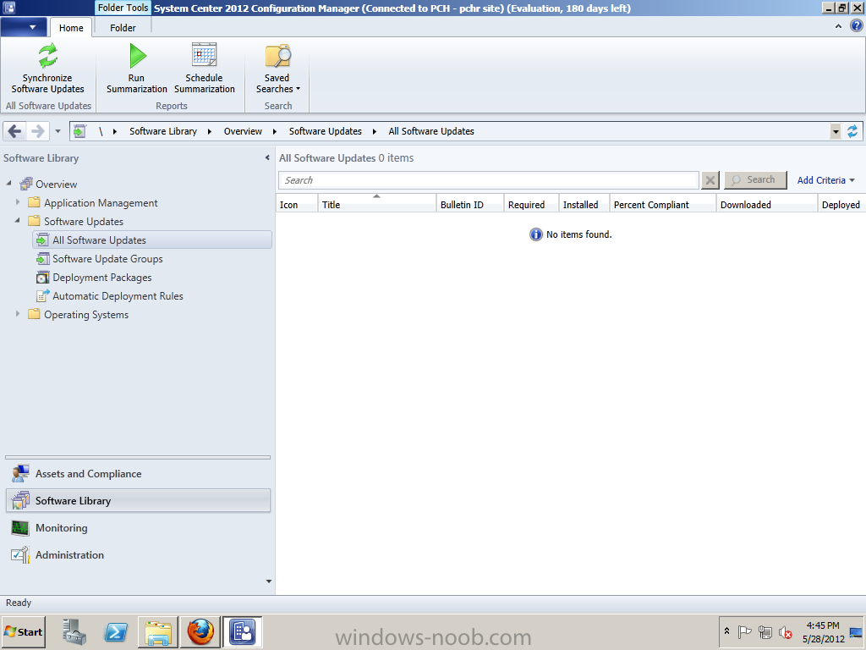Switch to the Home ribbon tab
Image resolution: width=866 pixels, height=650 pixels.
pos(71,28)
